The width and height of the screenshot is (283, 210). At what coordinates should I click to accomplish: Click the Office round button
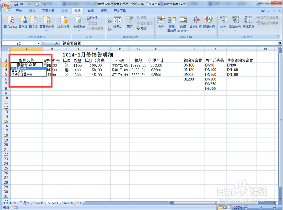pos(7,6)
